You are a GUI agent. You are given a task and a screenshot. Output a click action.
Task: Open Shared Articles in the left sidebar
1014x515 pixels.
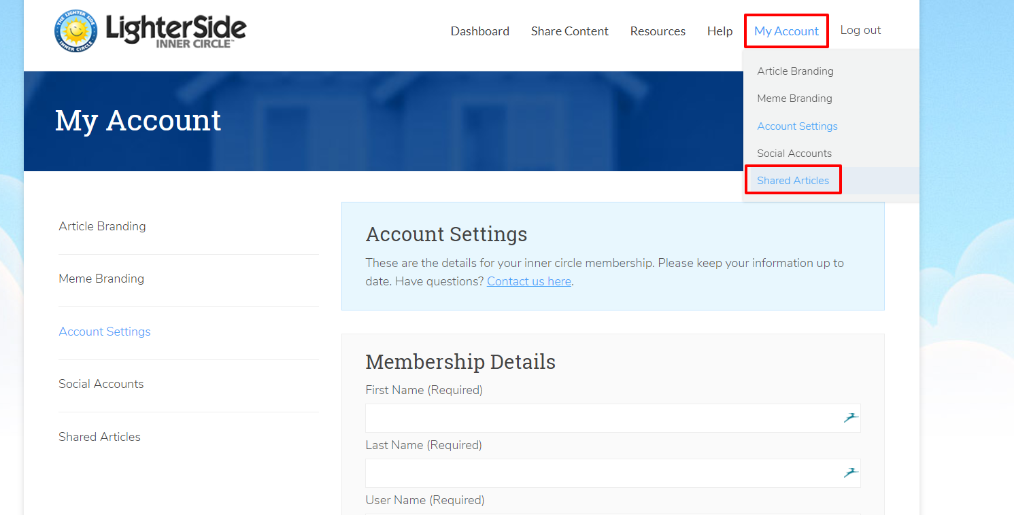(99, 437)
